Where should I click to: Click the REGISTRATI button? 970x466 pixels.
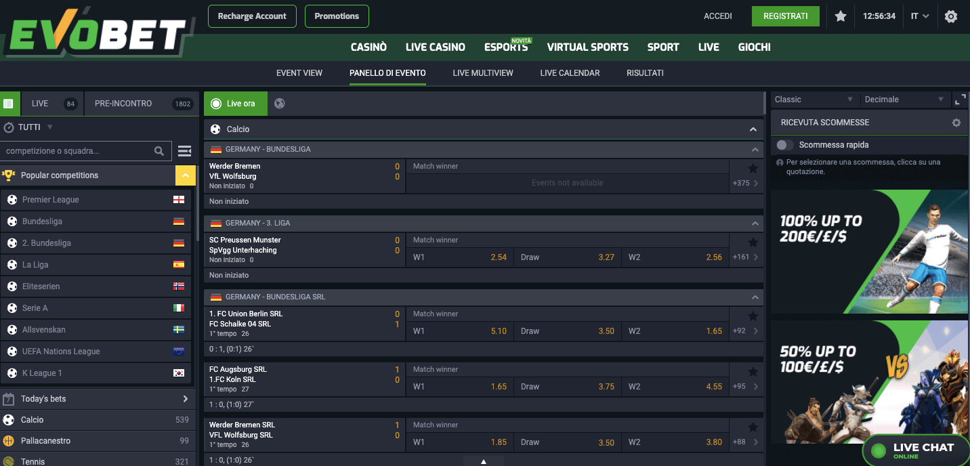click(x=786, y=16)
